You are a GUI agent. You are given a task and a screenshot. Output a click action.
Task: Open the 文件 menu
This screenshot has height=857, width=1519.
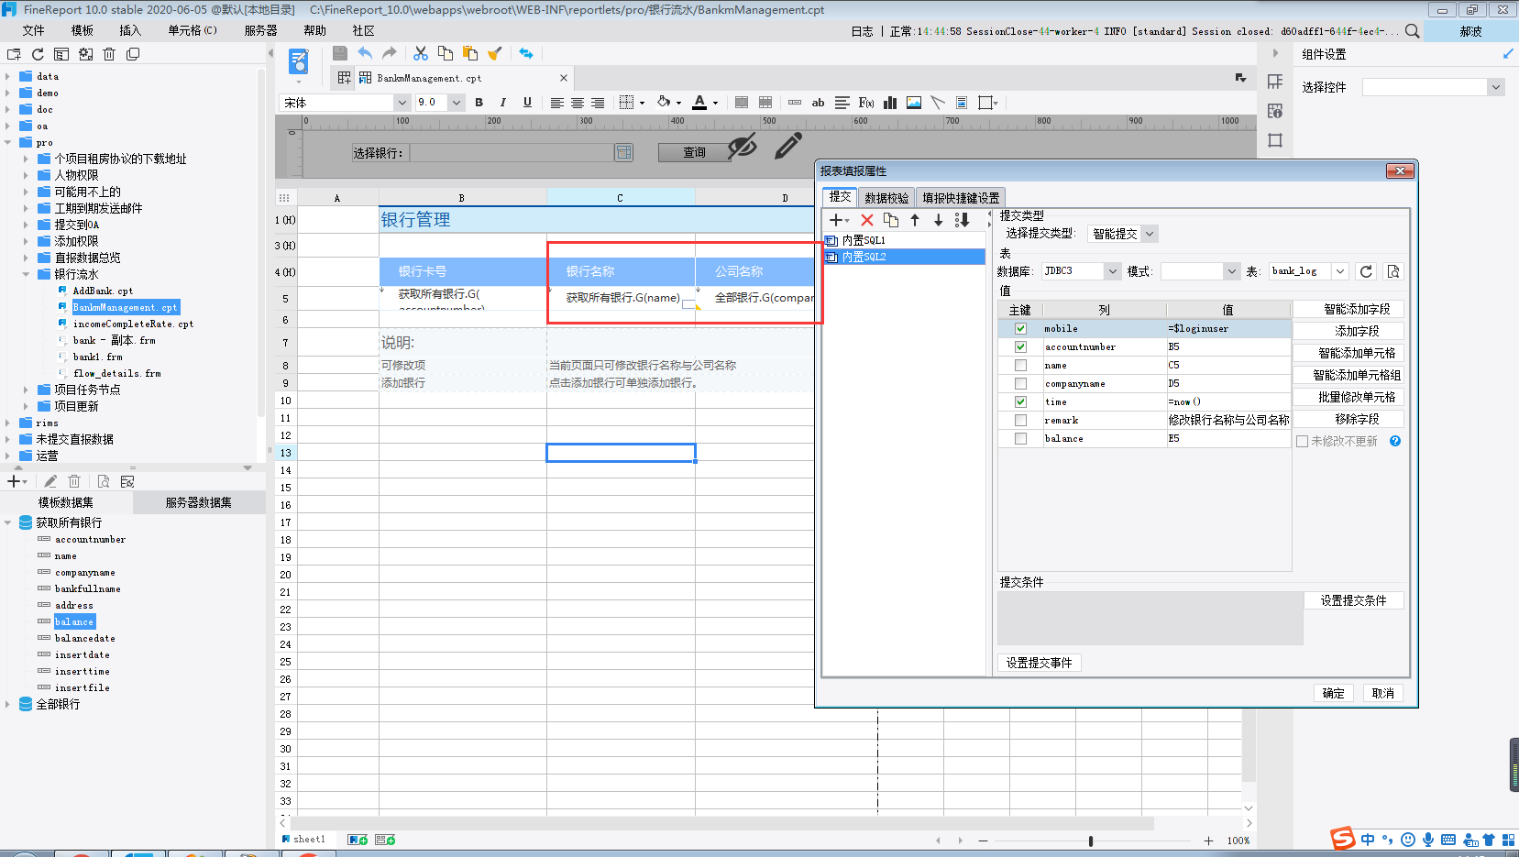(34, 30)
